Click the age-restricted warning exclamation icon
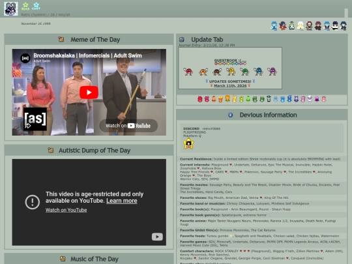 [x=33, y=202]
